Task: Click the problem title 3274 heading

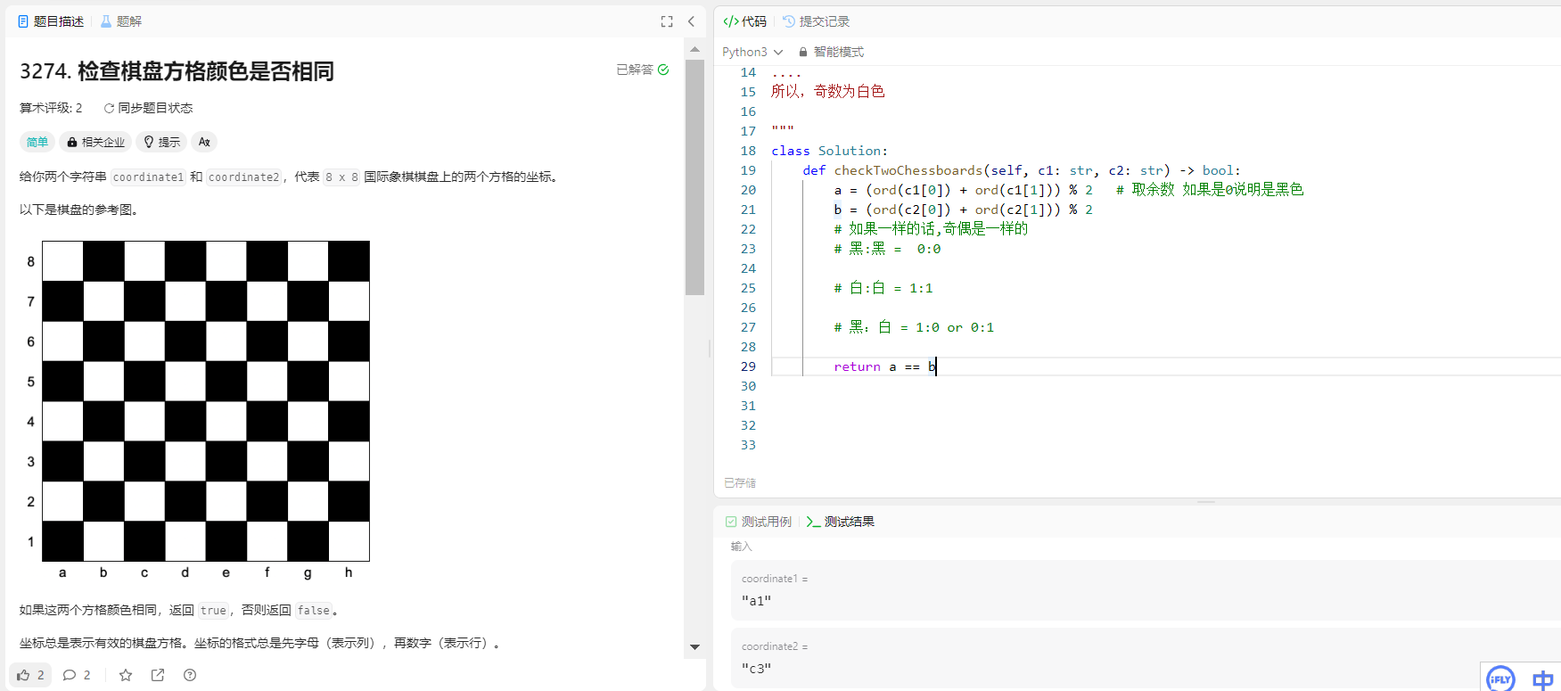Action: (177, 71)
